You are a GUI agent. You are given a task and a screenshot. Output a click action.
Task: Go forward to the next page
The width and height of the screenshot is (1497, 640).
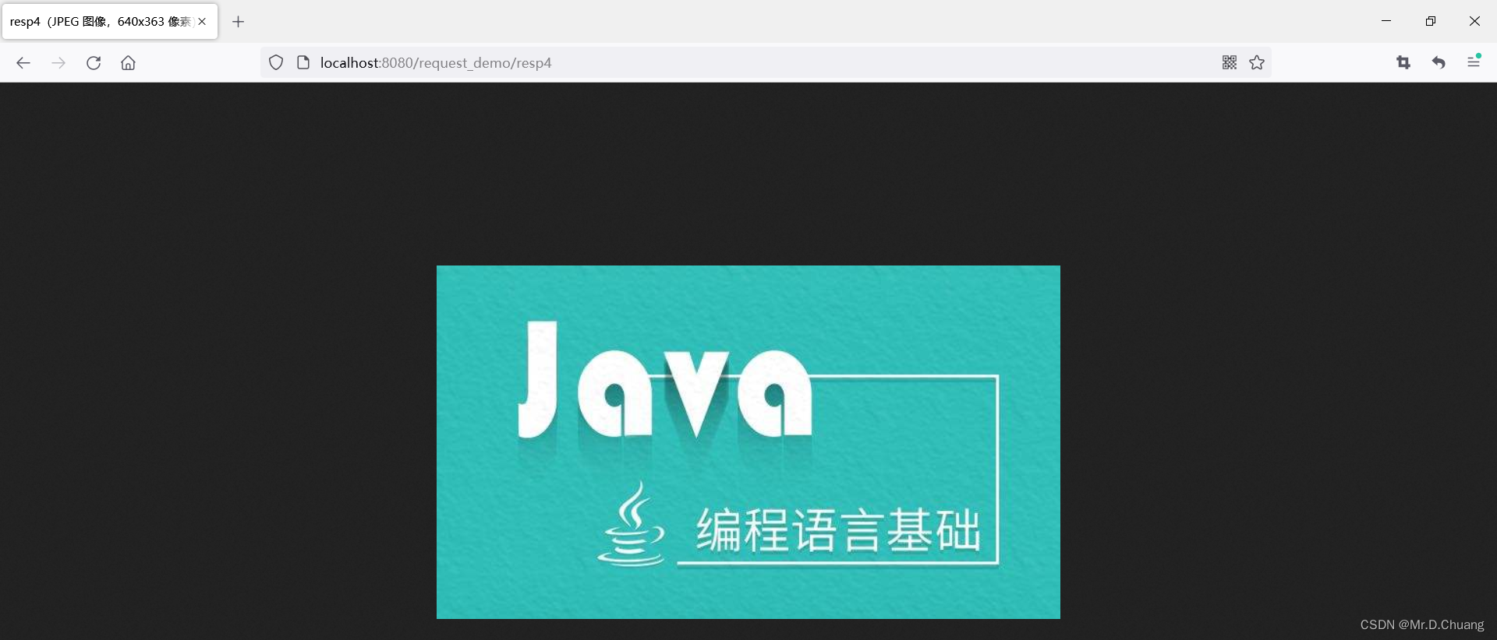tap(58, 63)
